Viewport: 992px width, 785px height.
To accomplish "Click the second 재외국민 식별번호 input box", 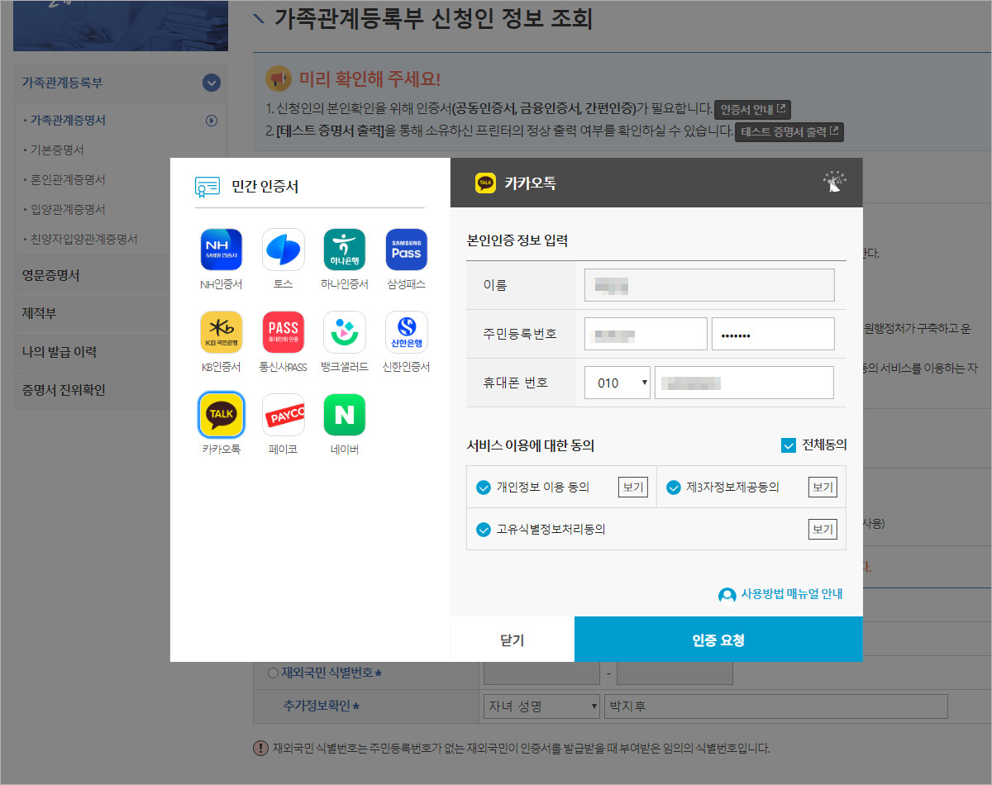I will (675, 673).
